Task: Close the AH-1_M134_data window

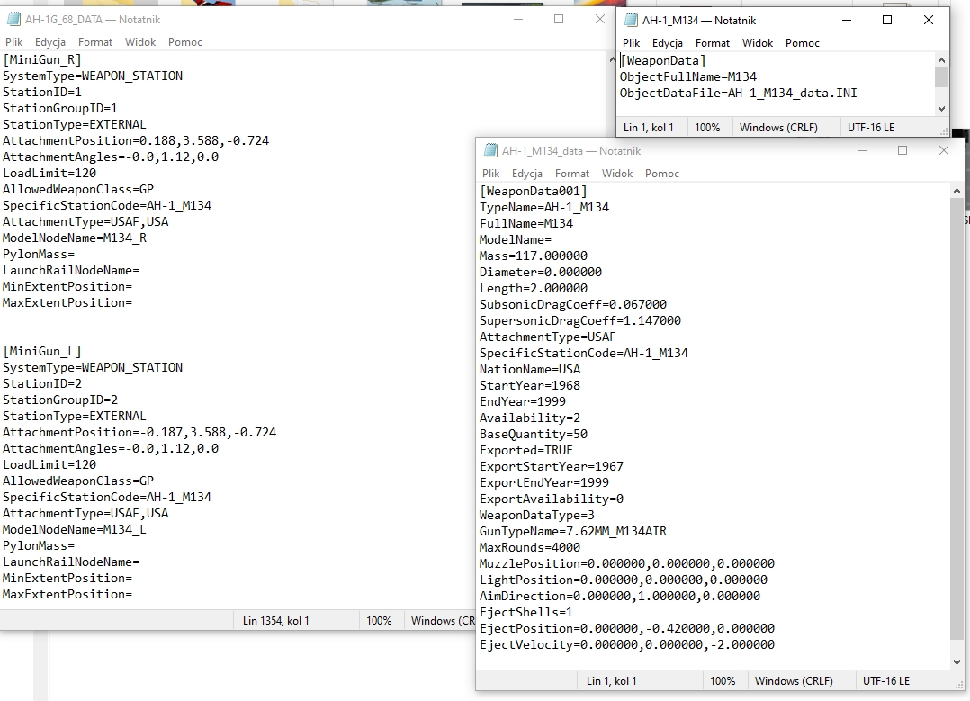Action: pyautogui.click(x=943, y=150)
